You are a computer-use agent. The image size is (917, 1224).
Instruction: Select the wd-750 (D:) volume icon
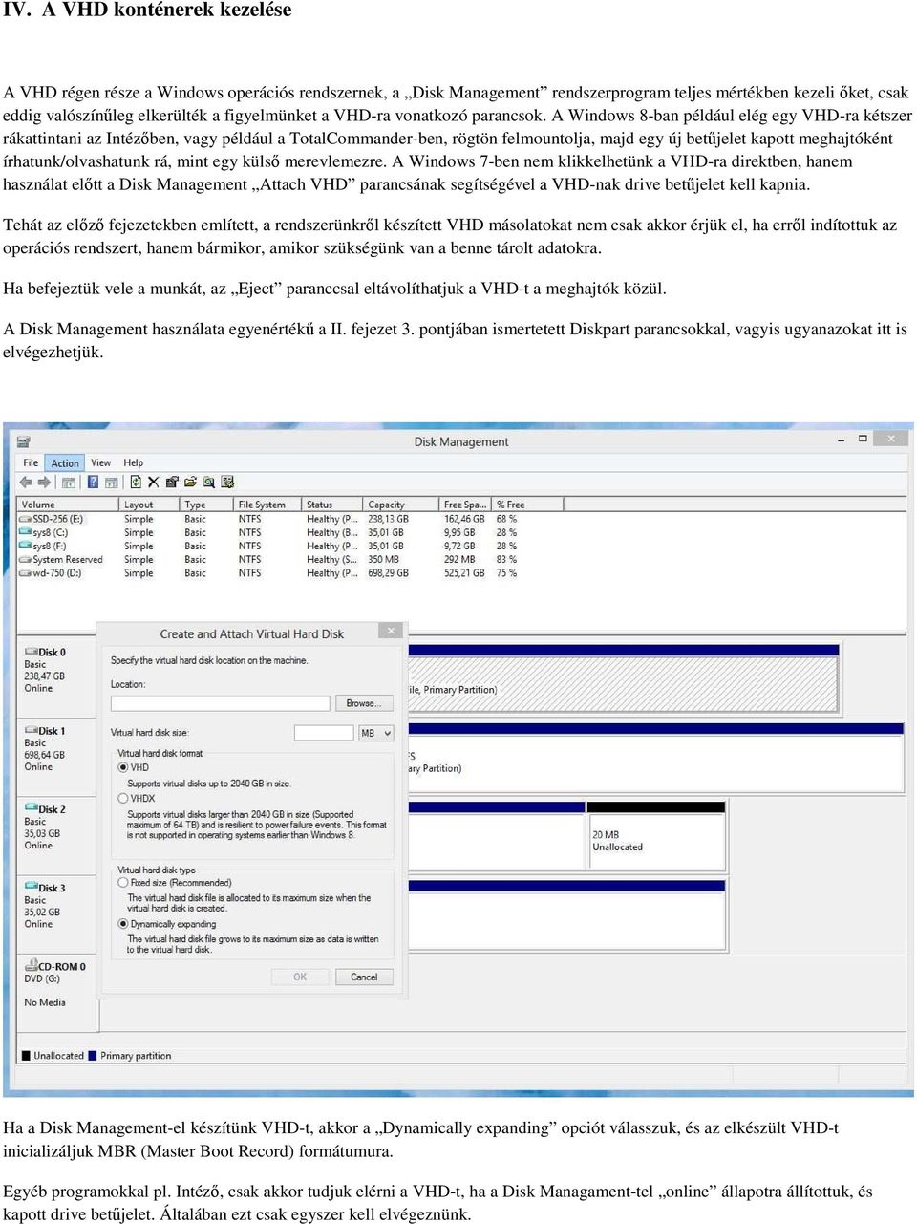pos(25,573)
